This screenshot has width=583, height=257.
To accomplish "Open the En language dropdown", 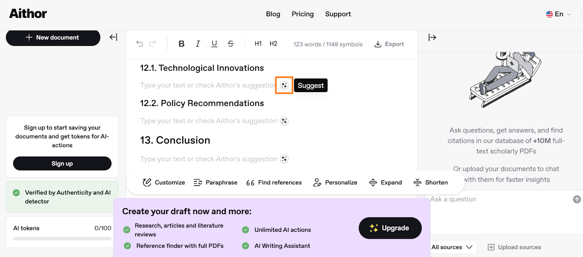I will click(x=558, y=14).
